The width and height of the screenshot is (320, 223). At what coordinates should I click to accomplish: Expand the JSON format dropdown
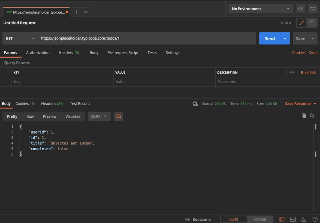[x=99, y=117]
